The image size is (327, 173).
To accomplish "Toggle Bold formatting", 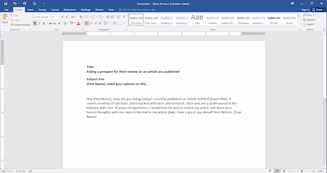I will [x=35, y=23].
